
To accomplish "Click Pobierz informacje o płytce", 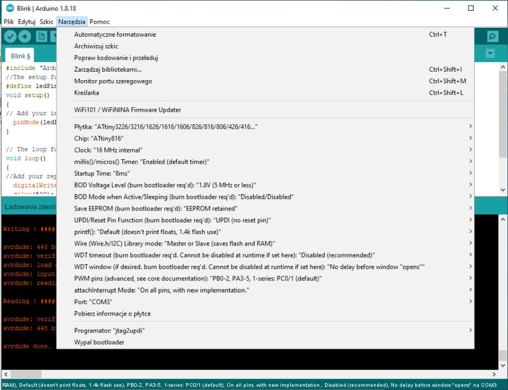I will click(x=112, y=314).
